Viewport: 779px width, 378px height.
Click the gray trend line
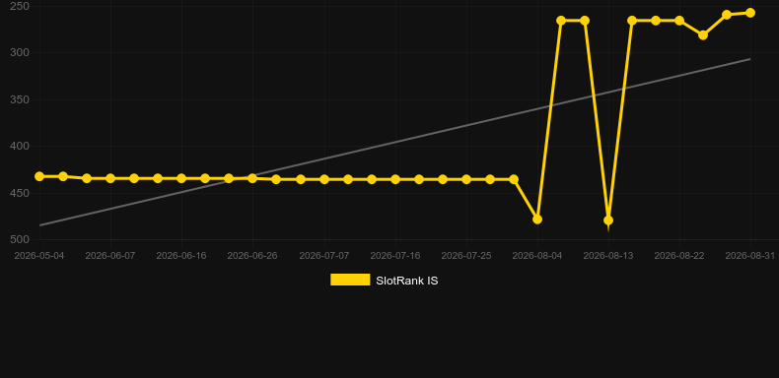(395, 143)
